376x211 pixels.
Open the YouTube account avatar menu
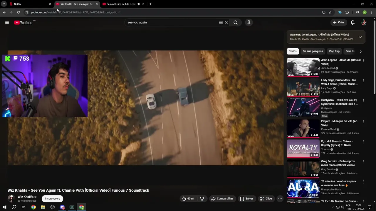[x=364, y=23]
